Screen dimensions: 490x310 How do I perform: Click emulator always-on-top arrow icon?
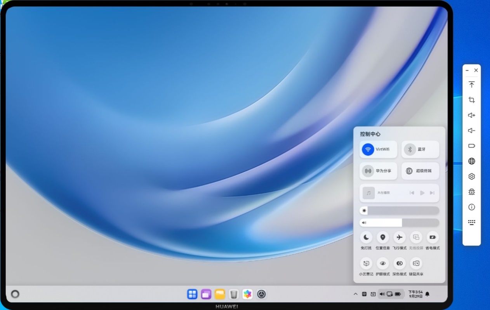[x=472, y=85]
